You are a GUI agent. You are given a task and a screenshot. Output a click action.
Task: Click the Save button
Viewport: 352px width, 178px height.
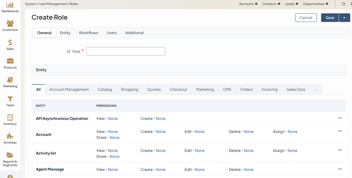330,18
